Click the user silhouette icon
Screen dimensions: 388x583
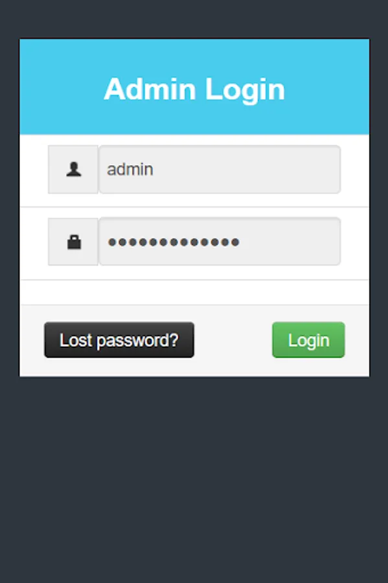point(74,170)
